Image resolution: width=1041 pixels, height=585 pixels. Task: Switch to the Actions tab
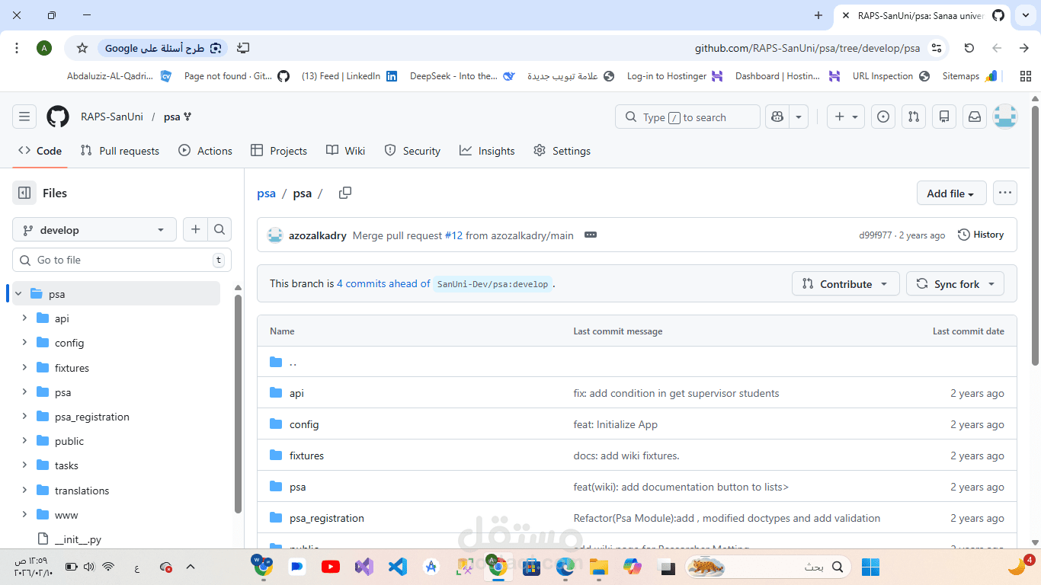(x=205, y=151)
